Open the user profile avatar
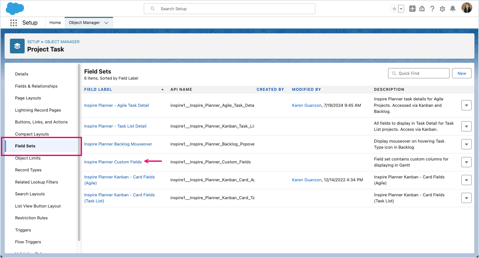This screenshot has width=479, height=258. pyautogui.click(x=467, y=8)
